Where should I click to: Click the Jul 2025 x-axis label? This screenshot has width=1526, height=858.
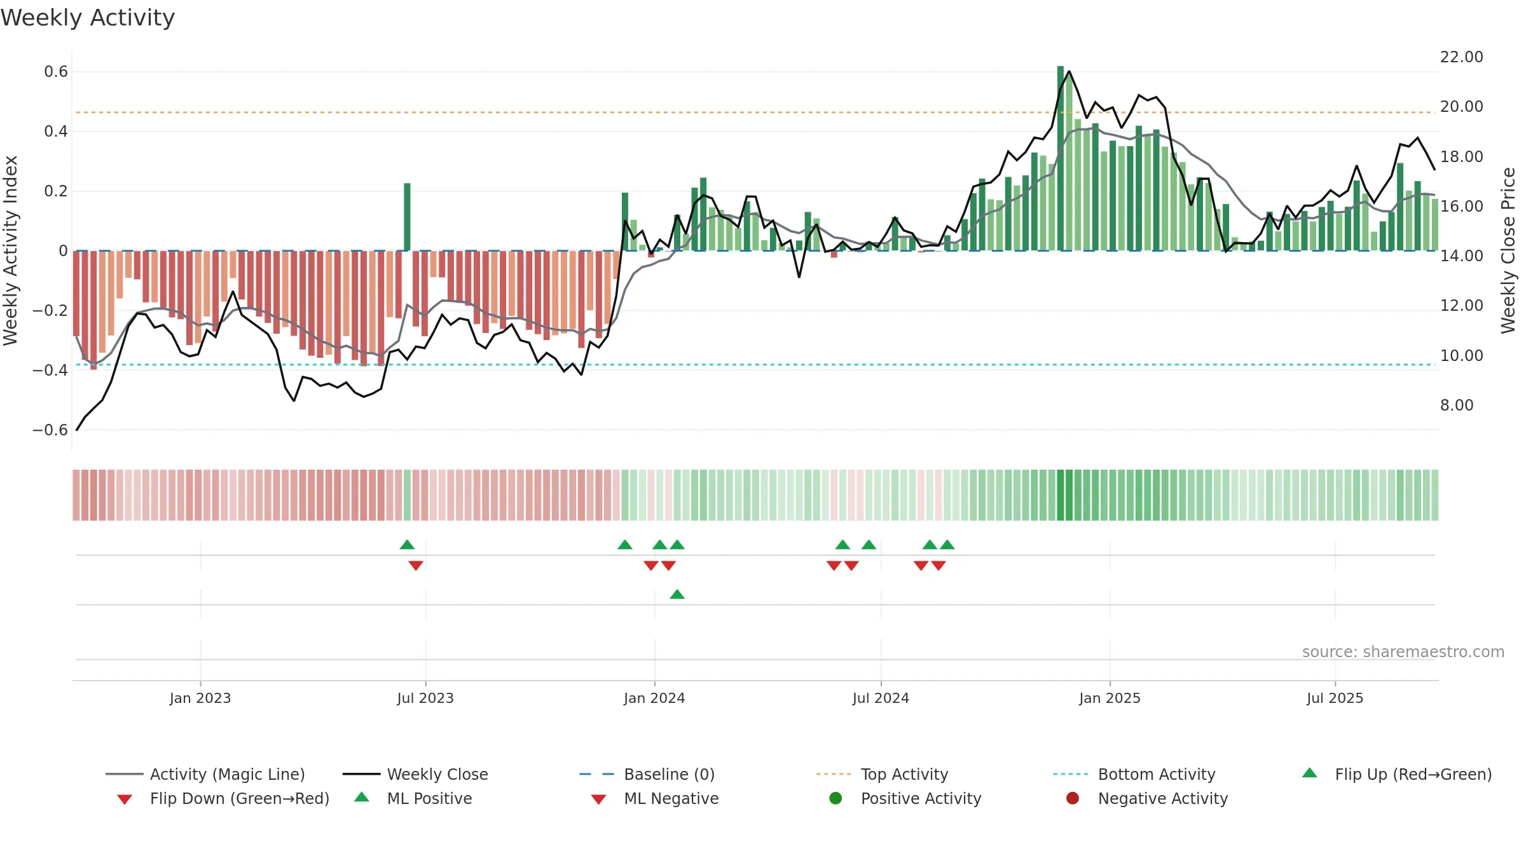[x=1335, y=698]
